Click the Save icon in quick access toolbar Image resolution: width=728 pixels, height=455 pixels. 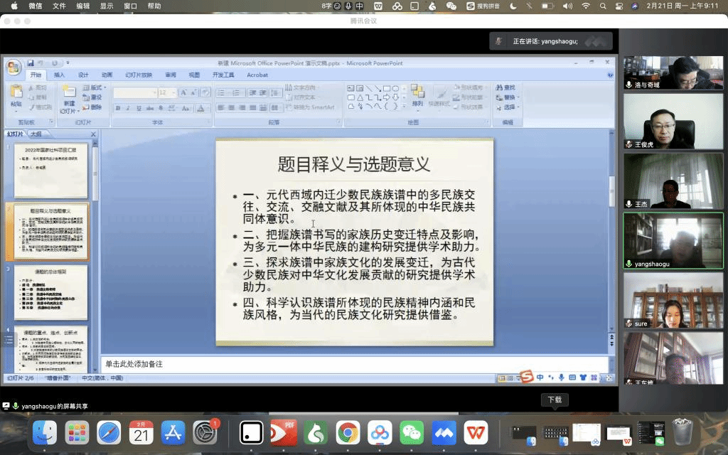[31, 63]
